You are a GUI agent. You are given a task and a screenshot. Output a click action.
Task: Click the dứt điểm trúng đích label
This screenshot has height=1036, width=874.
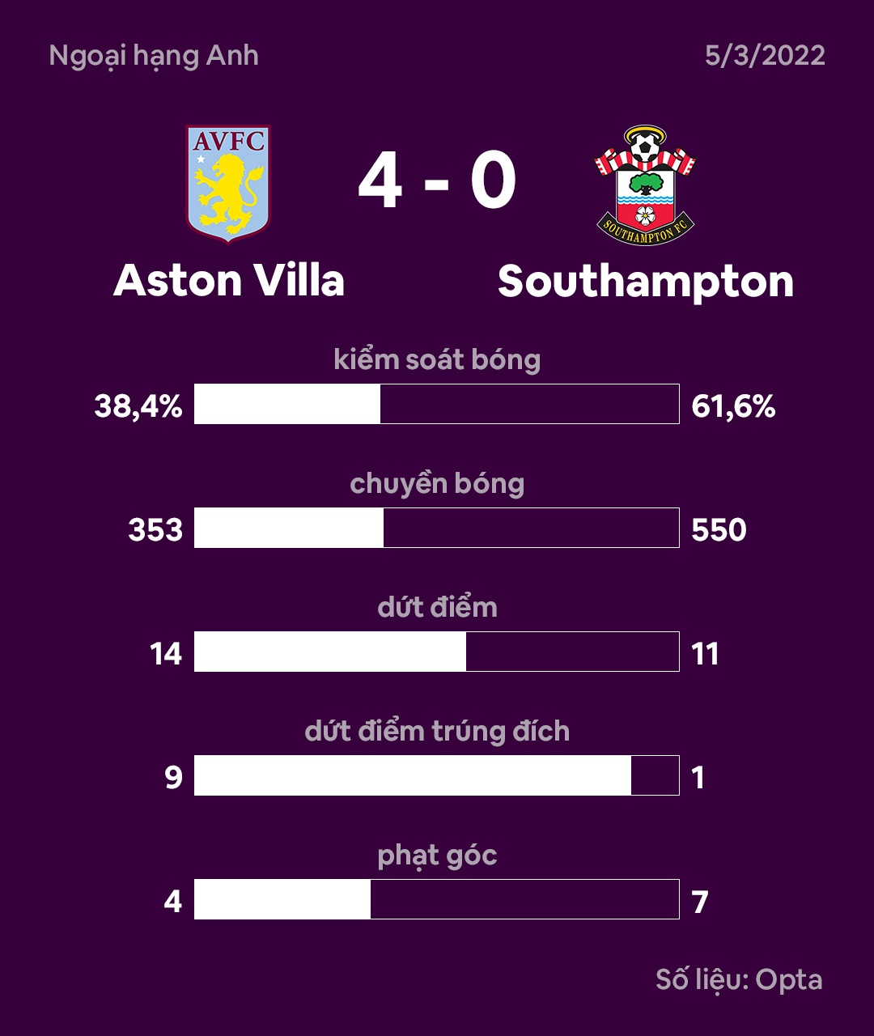437,731
